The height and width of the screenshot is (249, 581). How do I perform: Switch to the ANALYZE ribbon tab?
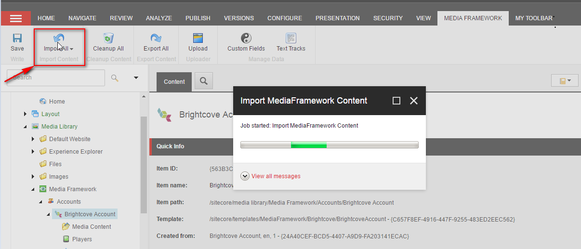click(x=159, y=18)
